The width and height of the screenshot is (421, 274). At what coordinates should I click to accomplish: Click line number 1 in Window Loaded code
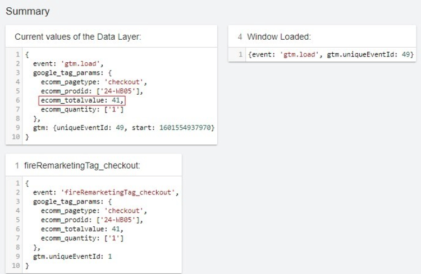(240, 54)
